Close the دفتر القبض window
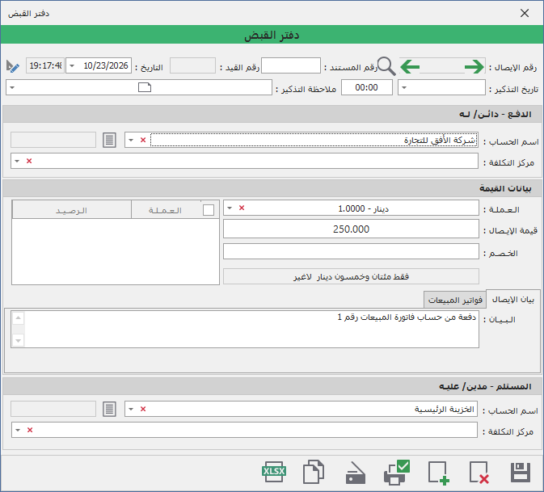 (525, 13)
